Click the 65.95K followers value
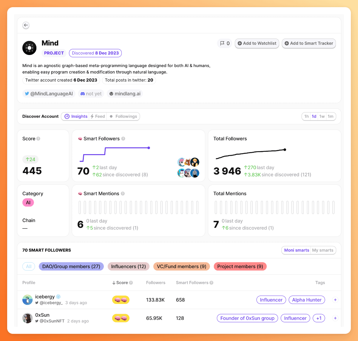 click(154, 318)
